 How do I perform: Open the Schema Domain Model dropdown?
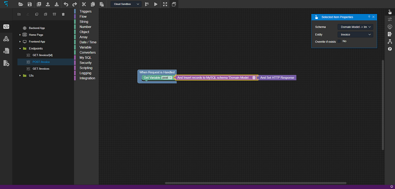click(x=355, y=27)
